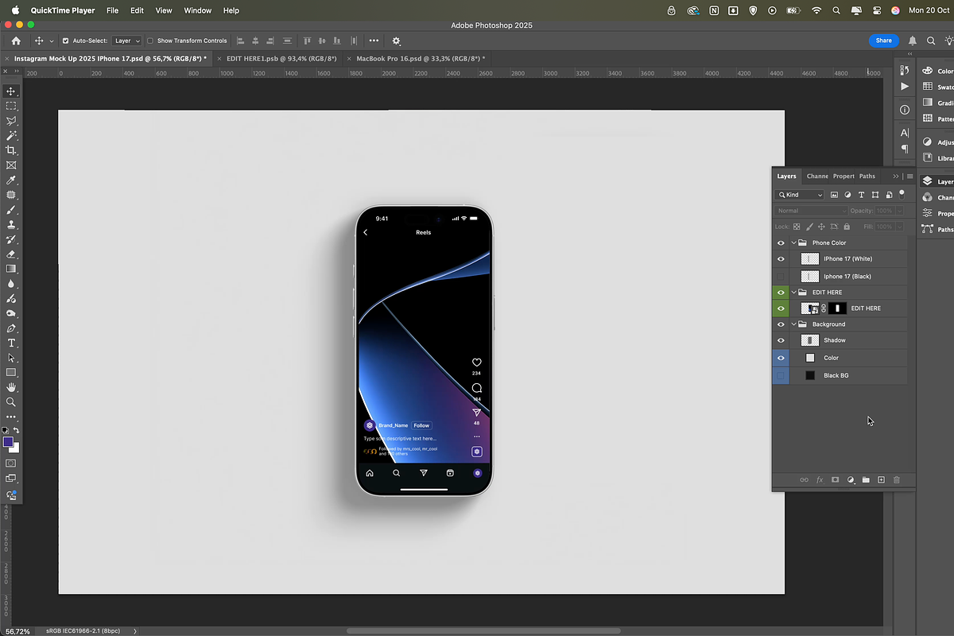
Task: Select the Brush tool
Action: point(11,210)
